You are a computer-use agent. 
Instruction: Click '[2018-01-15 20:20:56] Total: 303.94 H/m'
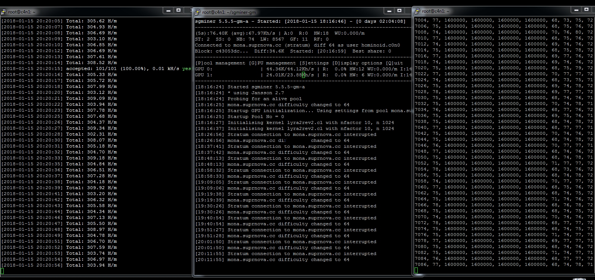point(59,265)
